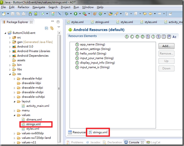
Task: Expand the gen Generated Java Files node
Action: point(10,42)
